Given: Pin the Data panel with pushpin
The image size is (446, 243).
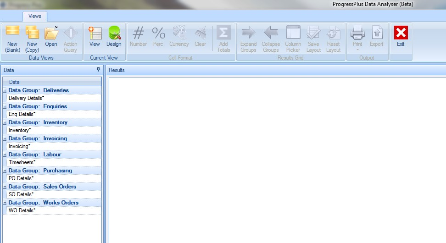Looking at the screenshot, I should coord(98,70).
